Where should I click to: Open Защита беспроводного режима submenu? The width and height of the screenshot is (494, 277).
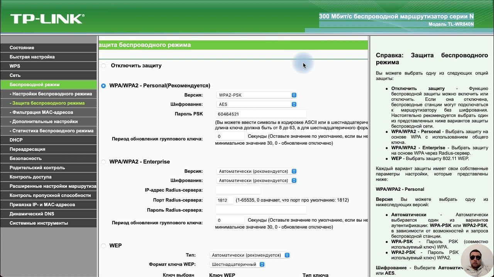tap(48, 103)
